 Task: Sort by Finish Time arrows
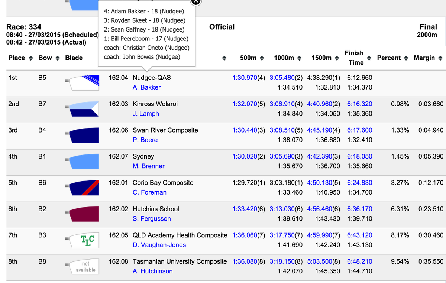pos(369,58)
